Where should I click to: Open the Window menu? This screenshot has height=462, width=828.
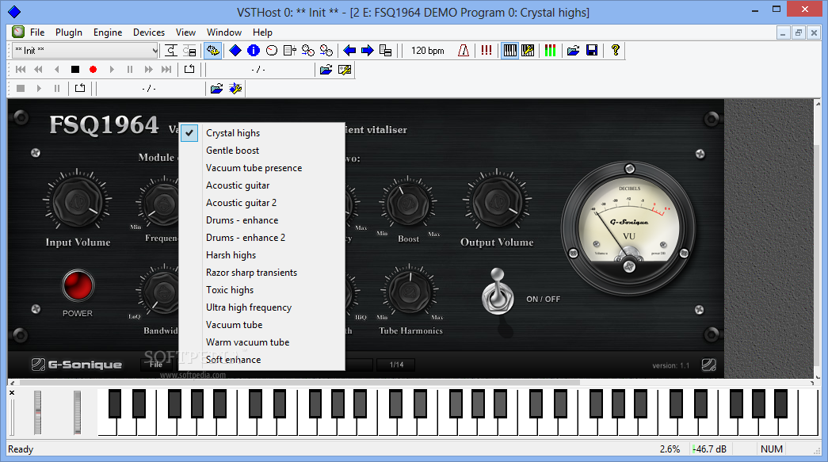[224, 32]
